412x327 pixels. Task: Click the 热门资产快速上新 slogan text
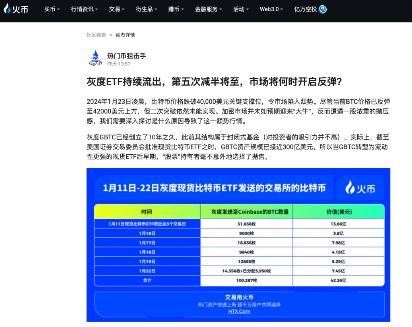coord(239,305)
